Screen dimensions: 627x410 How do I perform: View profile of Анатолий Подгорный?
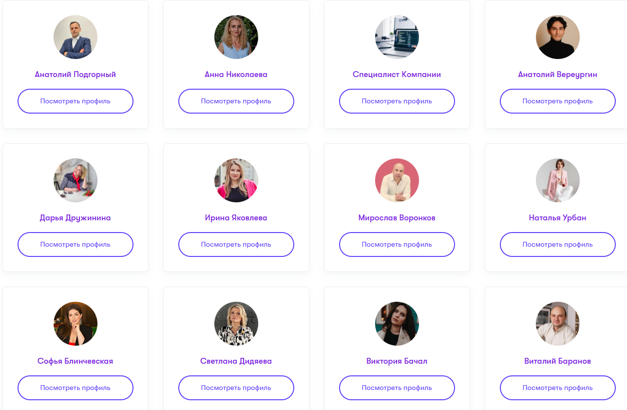point(76,101)
